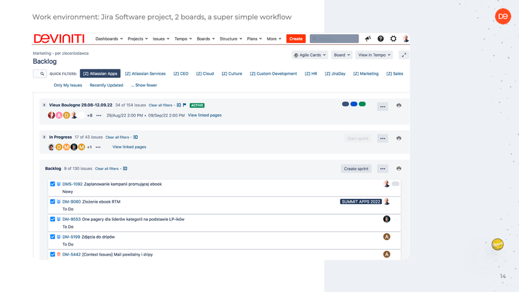Image resolution: width=519 pixels, height=292 pixels.
Task: Print the Backlog section cards
Action: 399,168
